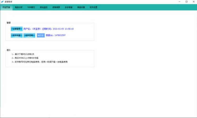Start a chat via QQ交谈 button

[41, 35]
